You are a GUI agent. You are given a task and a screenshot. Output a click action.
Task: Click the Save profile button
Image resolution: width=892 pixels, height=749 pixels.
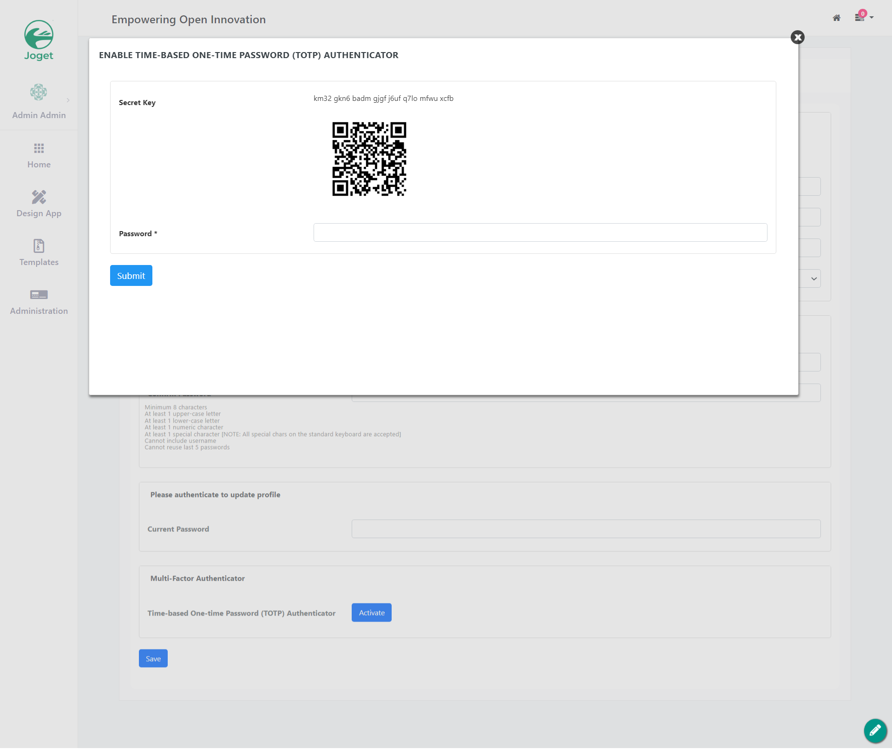pos(153,658)
